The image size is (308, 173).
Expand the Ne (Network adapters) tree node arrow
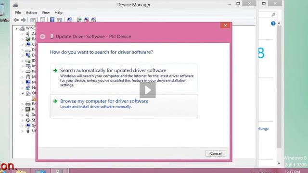(23, 87)
